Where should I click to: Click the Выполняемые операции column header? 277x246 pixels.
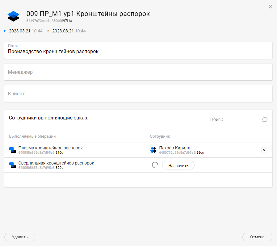[x=32, y=136]
